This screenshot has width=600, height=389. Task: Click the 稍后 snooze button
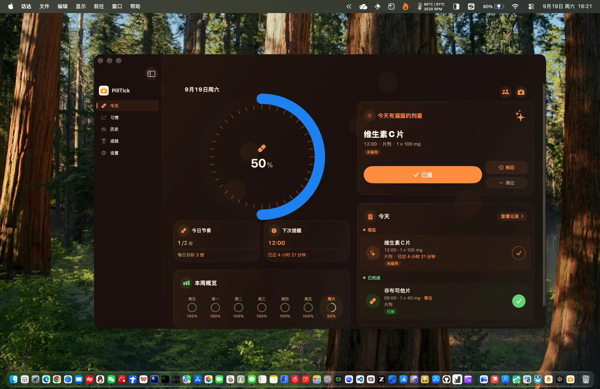507,168
